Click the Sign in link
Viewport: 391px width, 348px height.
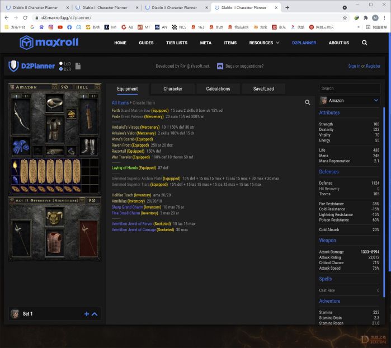pyautogui.click(x=354, y=66)
